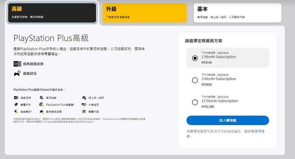295x159 pixels.
Task: Switch to the 高級 (Deluxe) plan tab
Action: [52, 13]
